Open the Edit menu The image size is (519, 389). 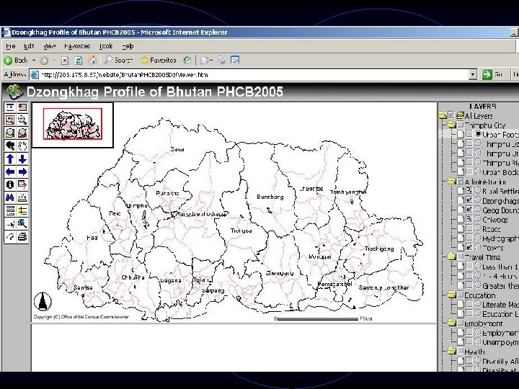(x=29, y=46)
